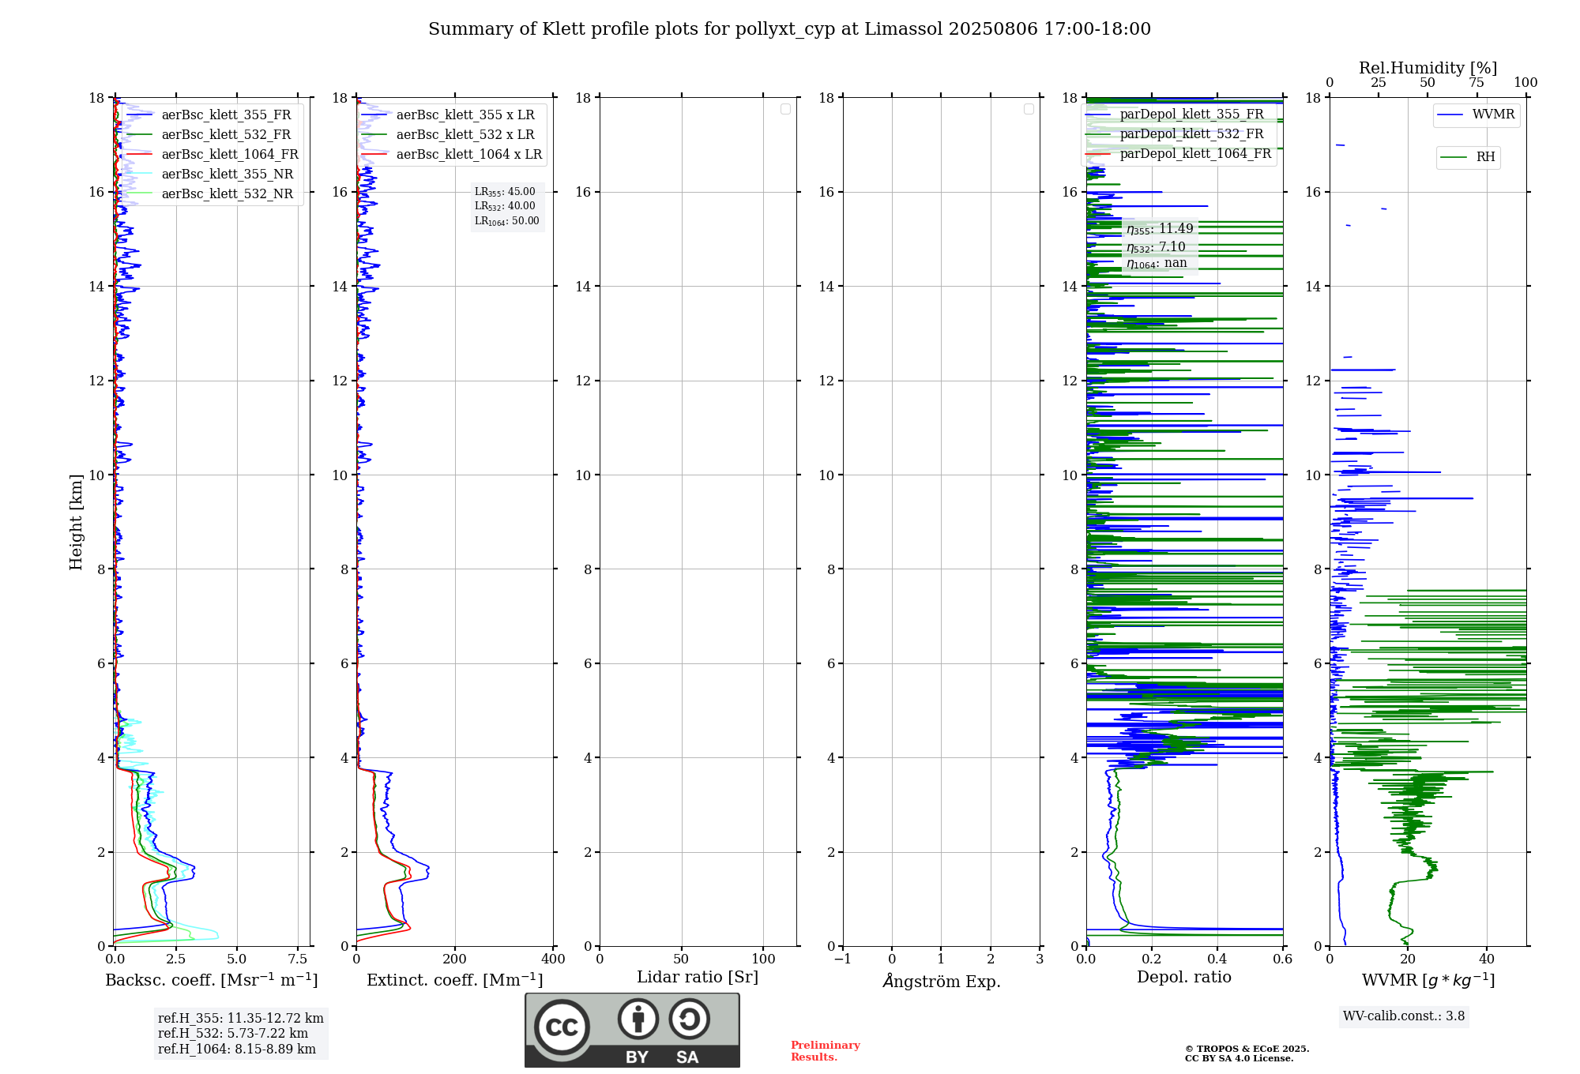Click the aerBsc_klett_355_NR legend entry
Screen dimensions: 1580x1074
pyautogui.click(x=209, y=174)
